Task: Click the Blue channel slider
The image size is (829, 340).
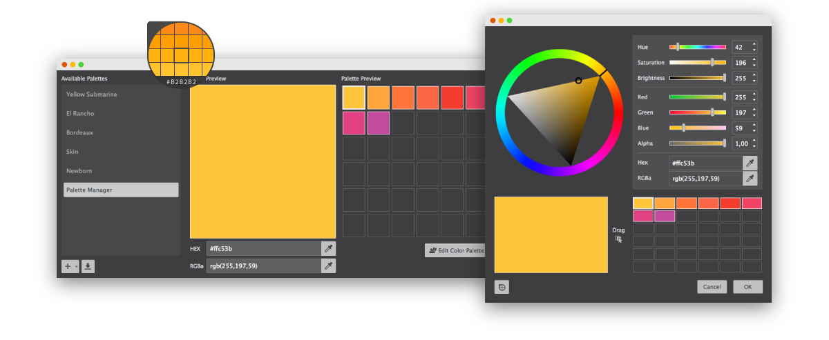Action: point(698,128)
